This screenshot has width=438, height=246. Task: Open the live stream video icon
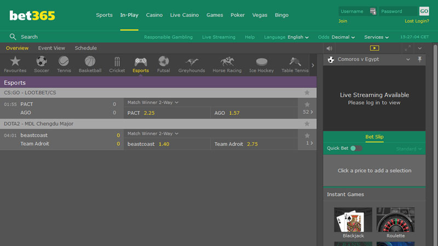[374, 48]
